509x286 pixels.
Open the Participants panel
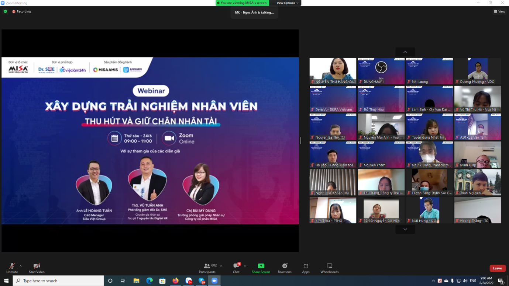click(x=207, y=268)
